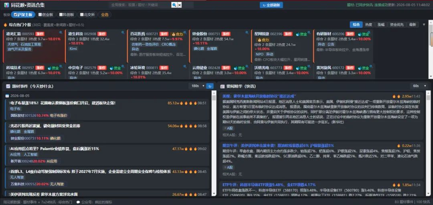The height and width of the screenshot is (205, 433).
Task: Click magnifier icon on 百花医药 card
Action: click(x=185, y=32)
